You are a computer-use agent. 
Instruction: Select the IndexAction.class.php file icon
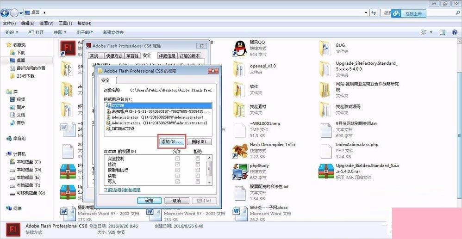(x=326, y=151)
